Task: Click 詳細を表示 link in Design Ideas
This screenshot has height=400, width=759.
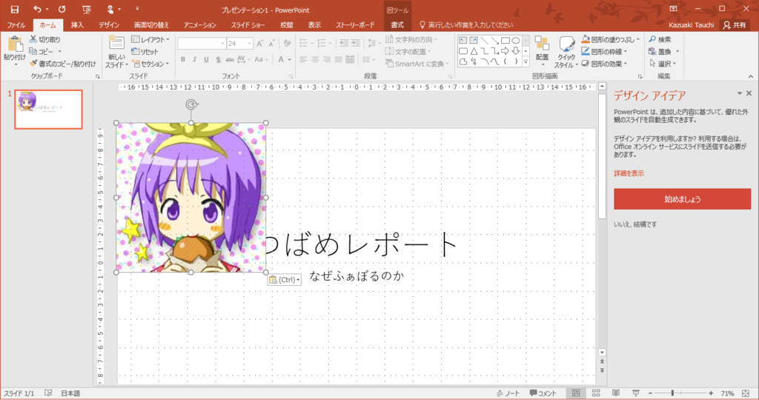Action: (x=629, y=173)
